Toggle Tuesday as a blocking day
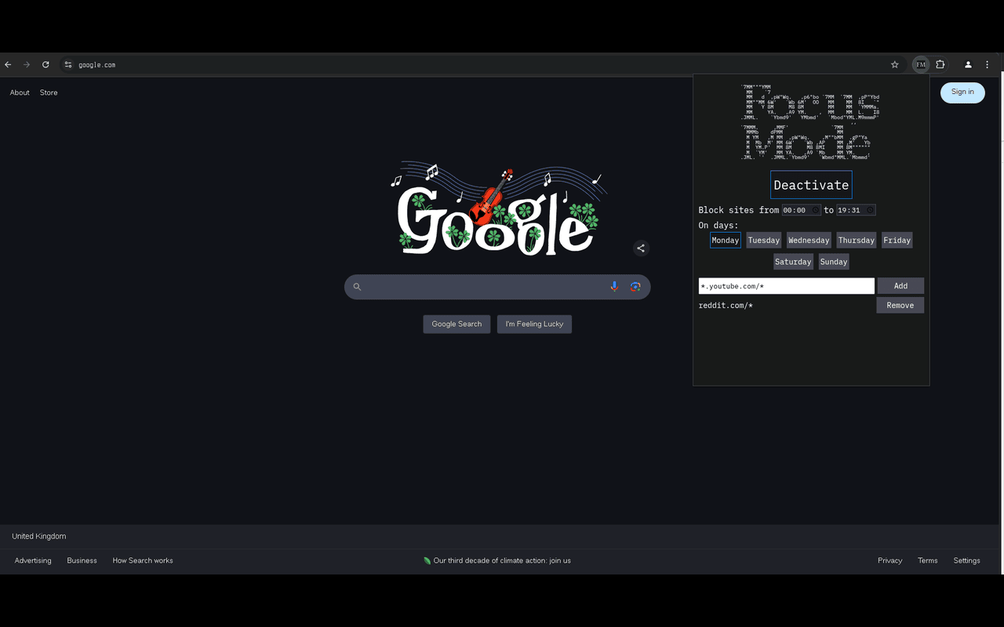This screenshot has height=627, width=1004. pos(763,241)
